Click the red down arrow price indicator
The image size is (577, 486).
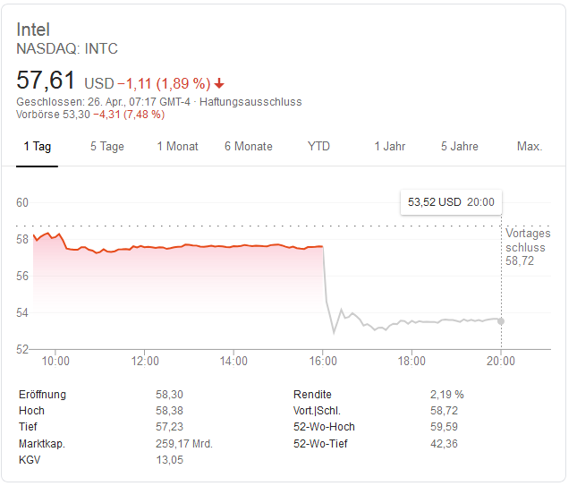pos(219,83)
